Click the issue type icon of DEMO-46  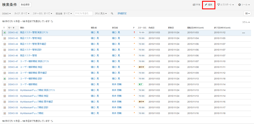(5, 56)
